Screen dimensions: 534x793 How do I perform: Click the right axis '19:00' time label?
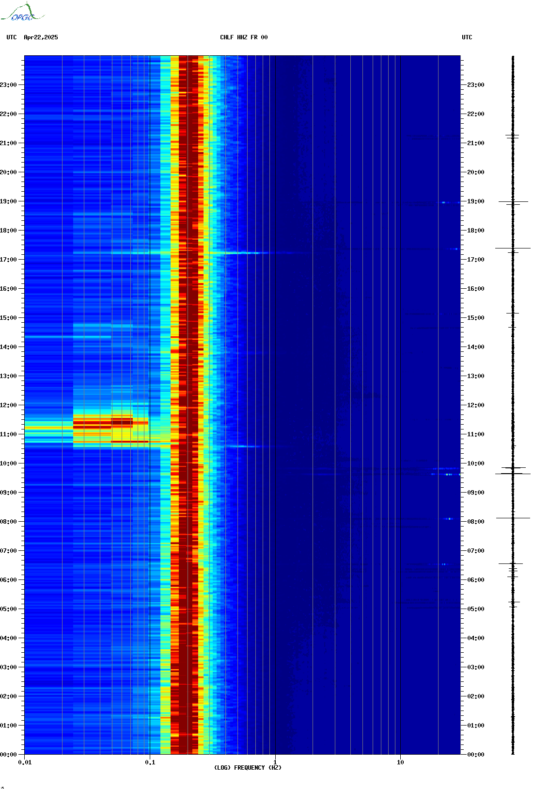pyautogui.click(x=475, y=201)
